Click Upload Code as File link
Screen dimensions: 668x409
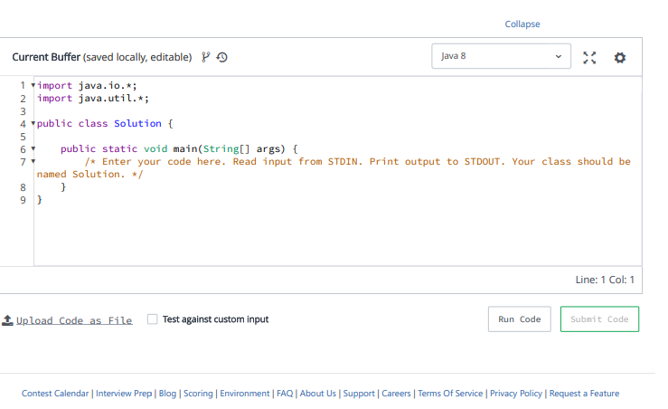click(x=74, y=320)
